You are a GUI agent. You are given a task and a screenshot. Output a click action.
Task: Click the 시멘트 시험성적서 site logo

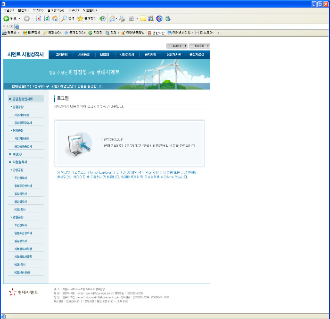(x=25, y=54)
